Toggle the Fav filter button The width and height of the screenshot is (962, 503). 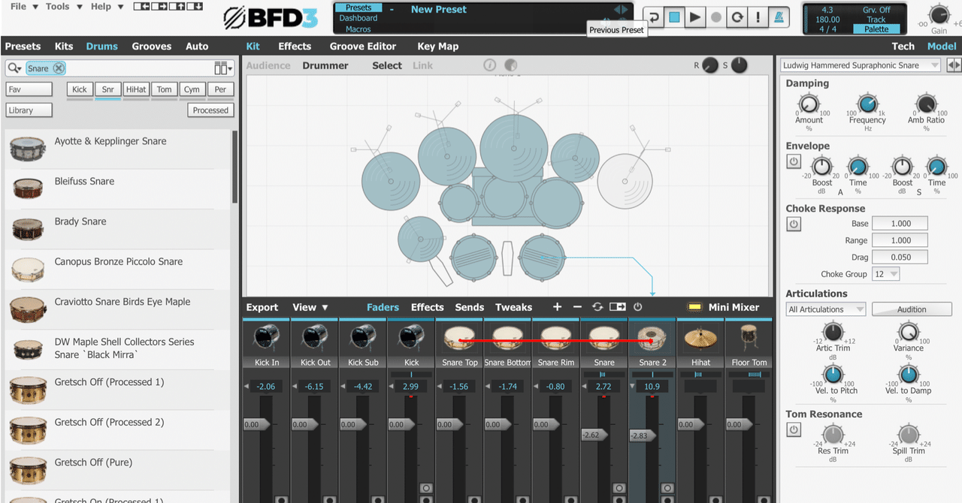(x=29, y=89)
